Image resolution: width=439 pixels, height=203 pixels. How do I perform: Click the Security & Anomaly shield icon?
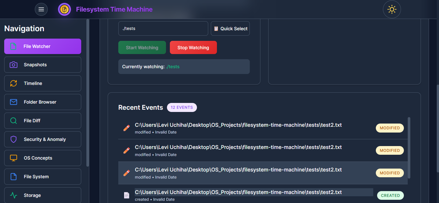tap(14, 139)
